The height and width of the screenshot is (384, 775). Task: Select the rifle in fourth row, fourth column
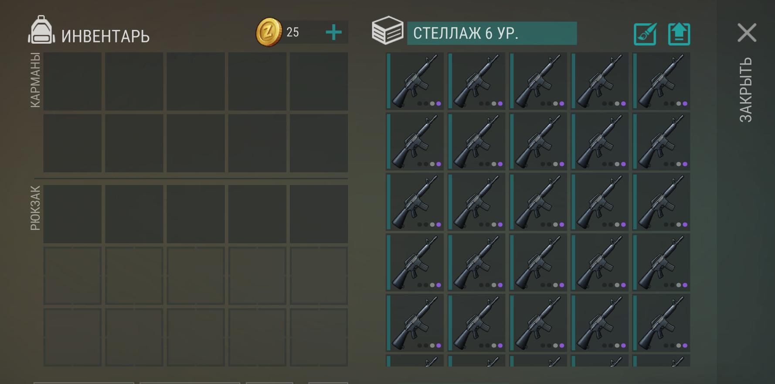[600, 262]
